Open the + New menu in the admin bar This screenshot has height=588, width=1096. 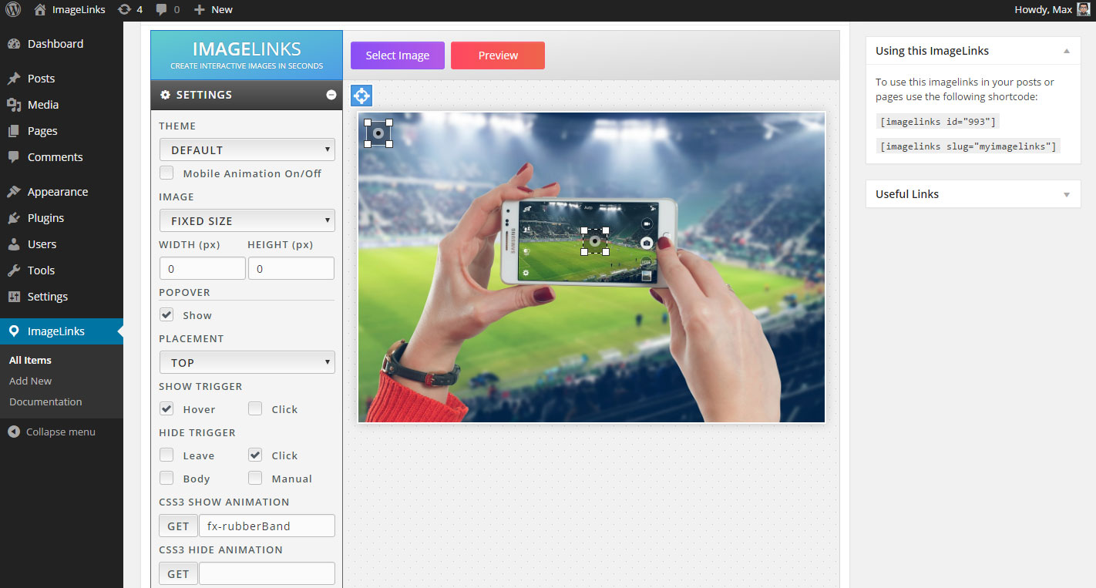(213, 9)
